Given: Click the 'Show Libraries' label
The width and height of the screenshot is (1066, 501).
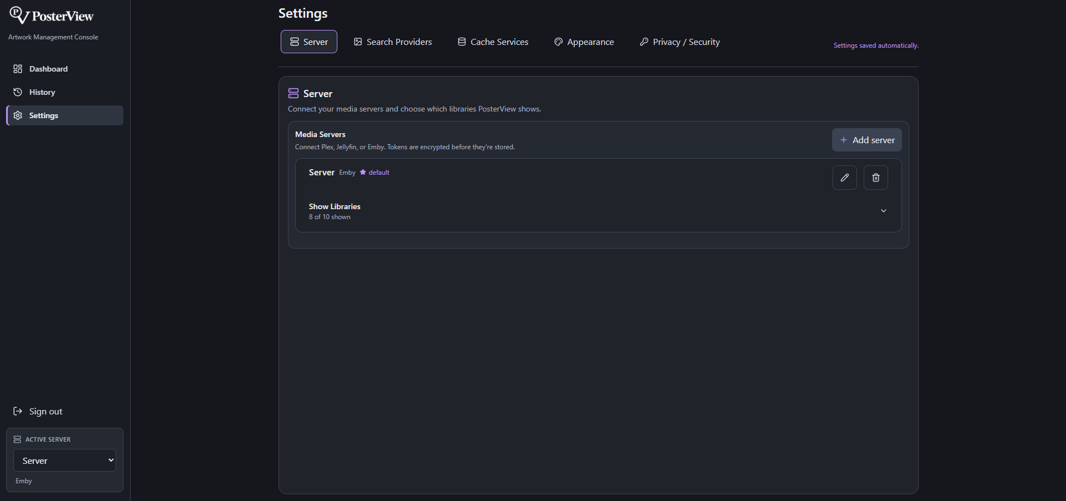Looking at the screenshot, I should [335, 206].
